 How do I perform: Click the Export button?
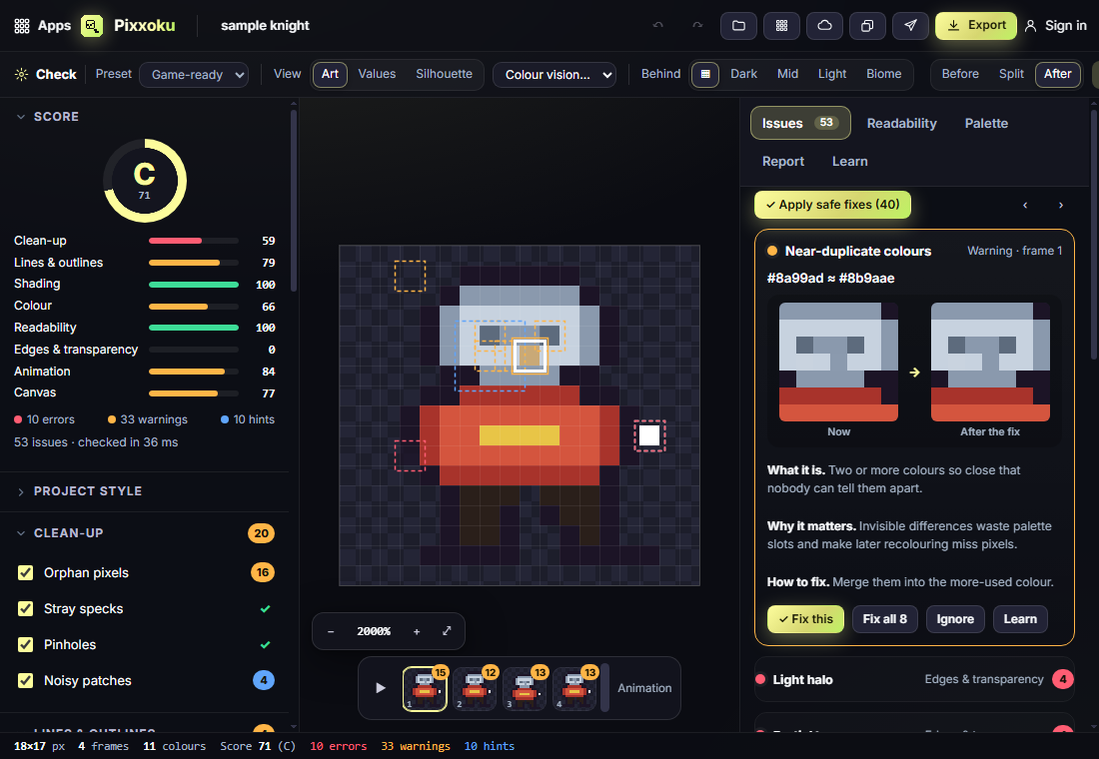point(976,26)
